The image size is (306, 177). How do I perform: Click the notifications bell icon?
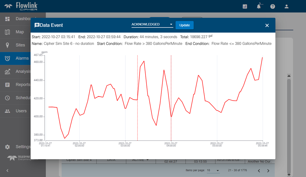pyautogui.click(x=259, y=7)
